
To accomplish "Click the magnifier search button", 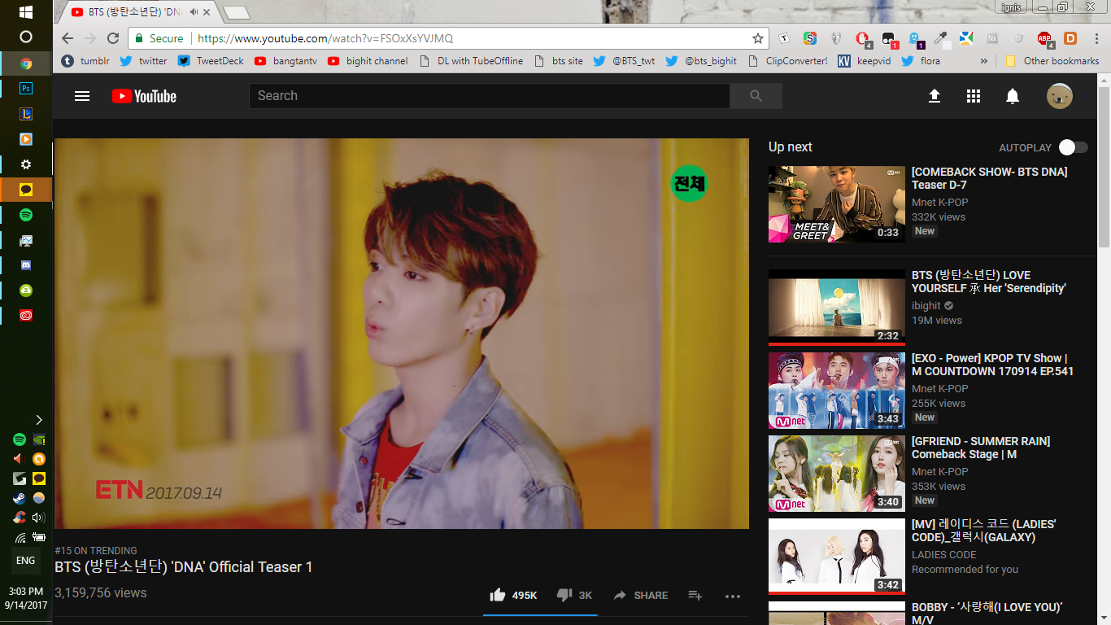I will 756,96.
